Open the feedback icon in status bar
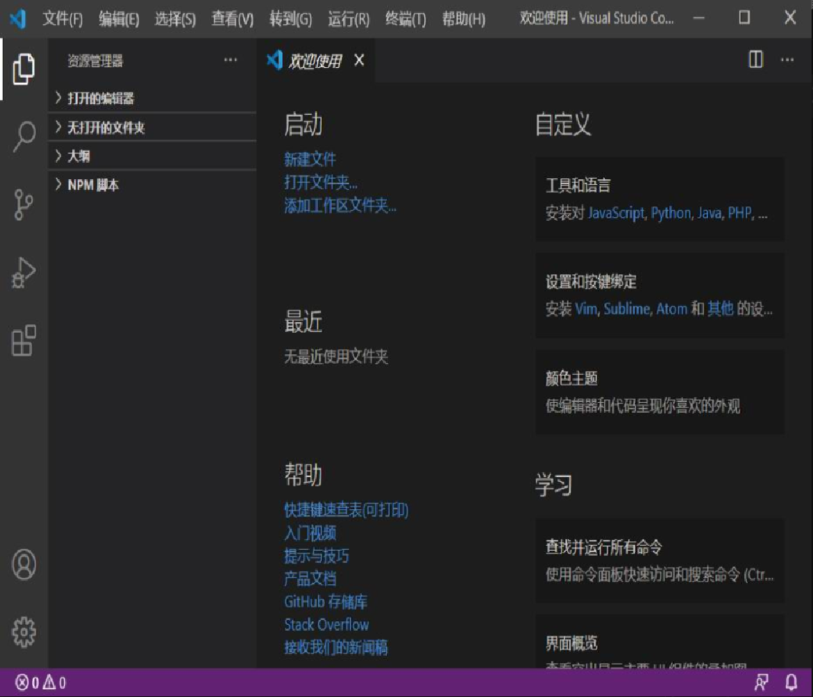813x697 pixels. pos(761,683)
